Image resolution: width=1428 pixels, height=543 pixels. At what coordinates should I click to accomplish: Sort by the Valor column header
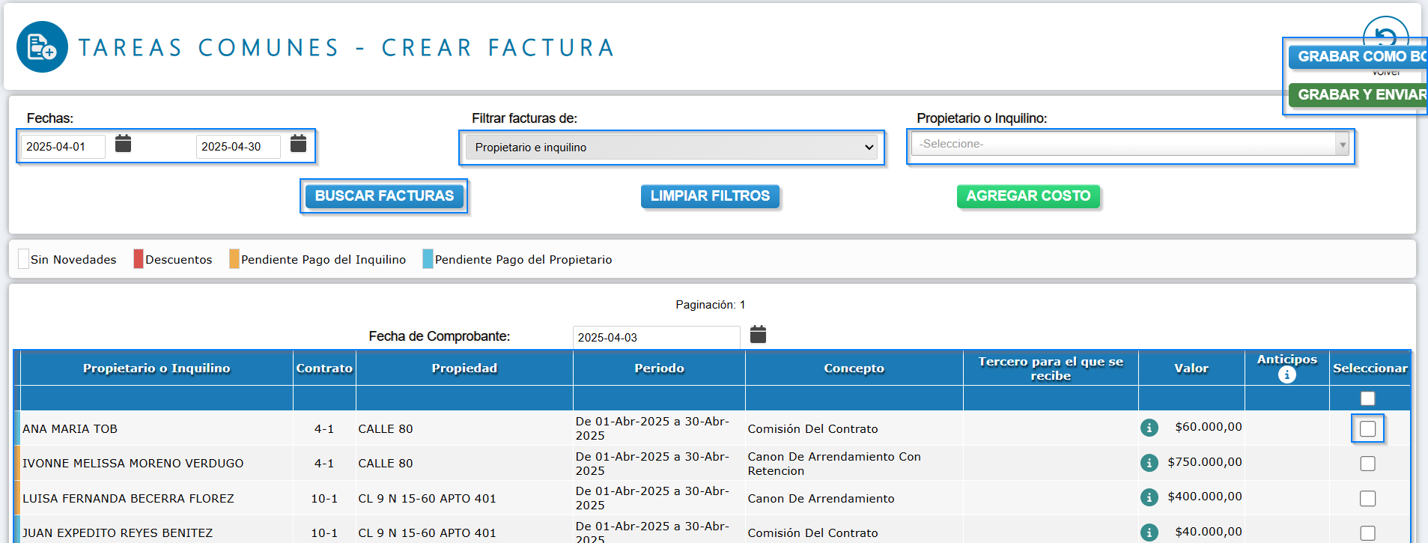click(x=1191, y=368)
